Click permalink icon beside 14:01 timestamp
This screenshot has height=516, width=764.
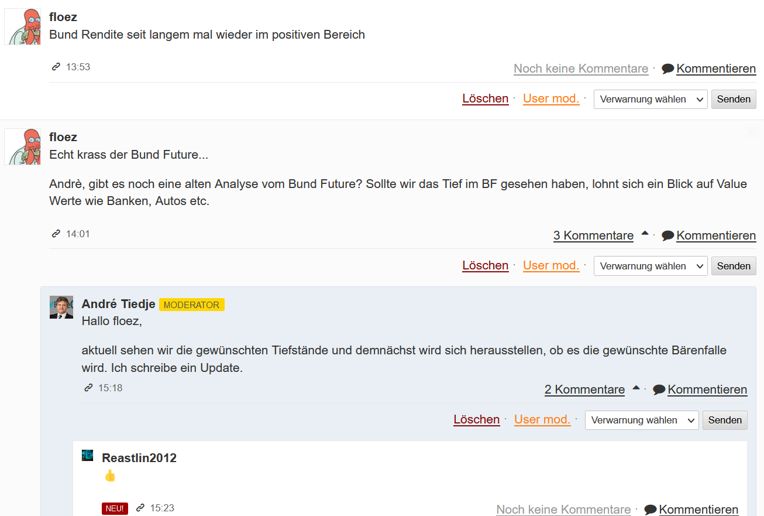click(56, 234)
